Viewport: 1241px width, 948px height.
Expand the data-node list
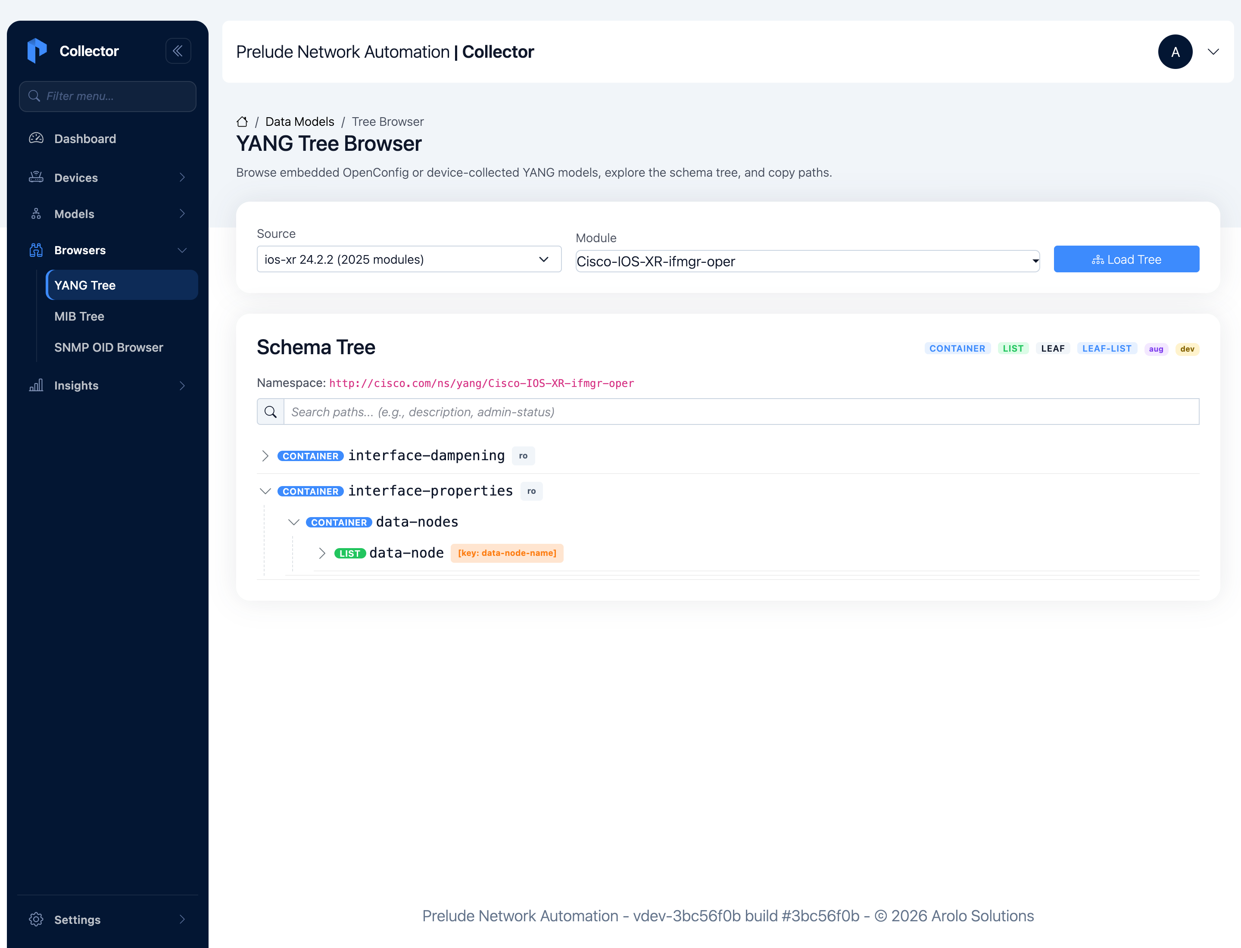[x=322, y=554]
